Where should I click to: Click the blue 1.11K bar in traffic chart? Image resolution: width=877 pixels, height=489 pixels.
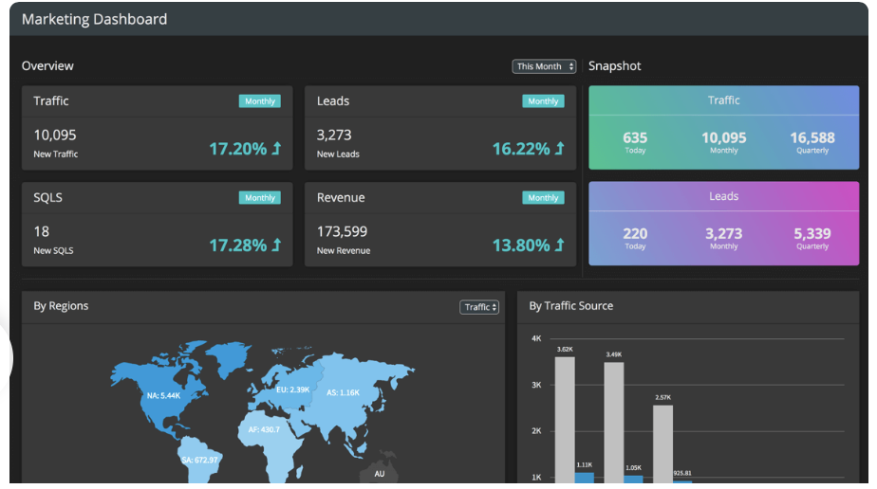pos(585,477)
